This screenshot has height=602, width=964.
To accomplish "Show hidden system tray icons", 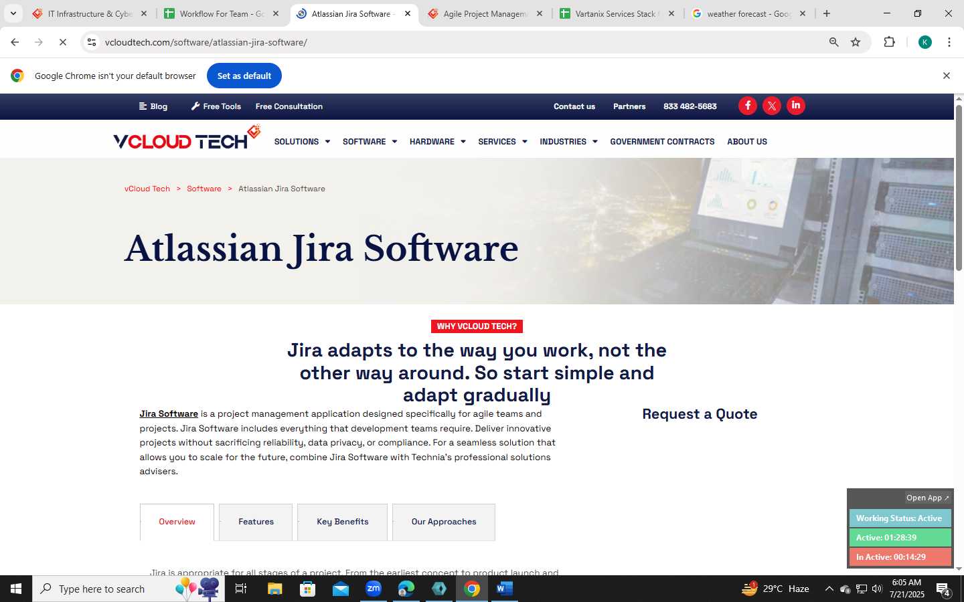I will pos(829,589).
